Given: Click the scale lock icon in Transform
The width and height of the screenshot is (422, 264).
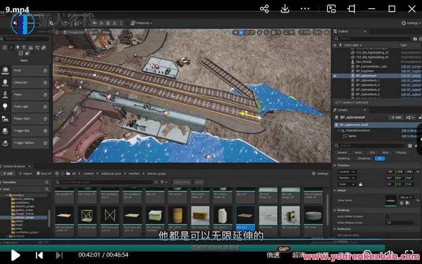Looking at the screenshot, I should pyautogui.click(x=361, y=184).
